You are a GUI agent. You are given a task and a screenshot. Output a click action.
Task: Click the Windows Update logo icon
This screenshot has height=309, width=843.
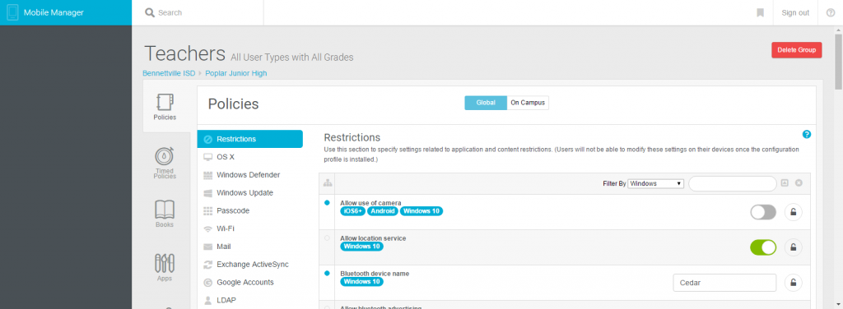click(207, 192)
